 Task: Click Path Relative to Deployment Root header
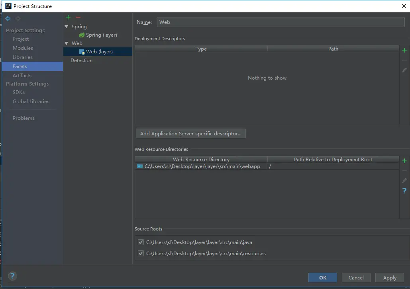[333, 159]
